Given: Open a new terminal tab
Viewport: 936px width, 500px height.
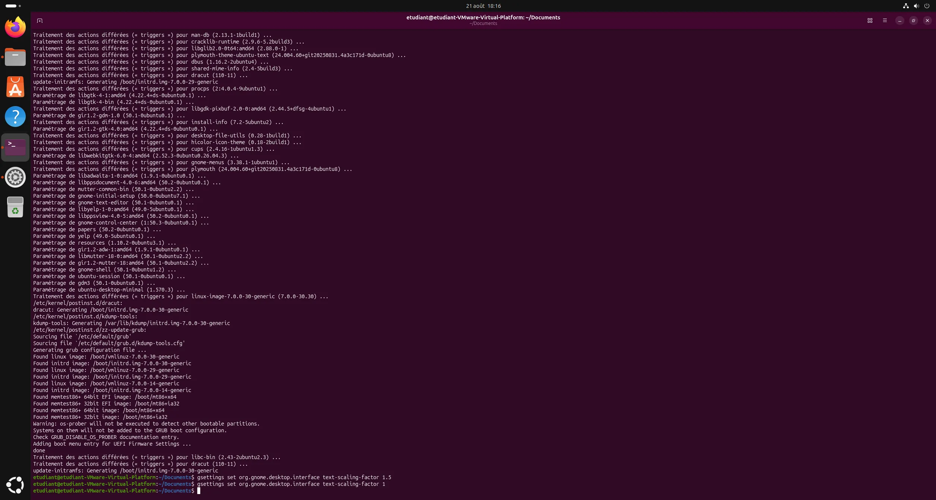Looking at the screenshot, I should pos(40,20).
